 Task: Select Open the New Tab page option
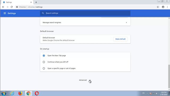click(x=44, y=56)
